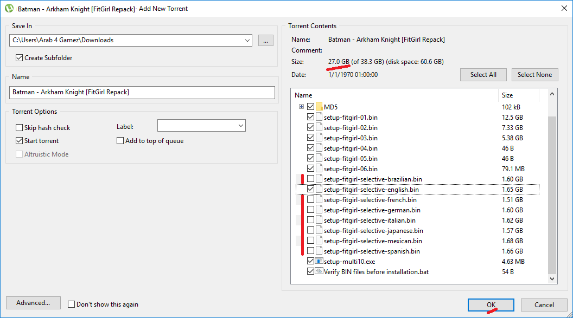Click the Cancel button
This screenshot has height=318, width=573.
(544, 305)
